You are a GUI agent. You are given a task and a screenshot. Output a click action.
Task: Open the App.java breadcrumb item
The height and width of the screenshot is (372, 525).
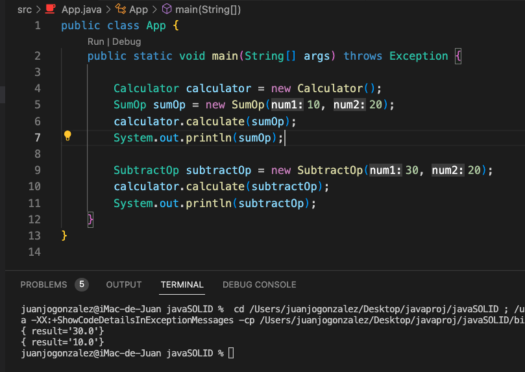click(81, 9)
